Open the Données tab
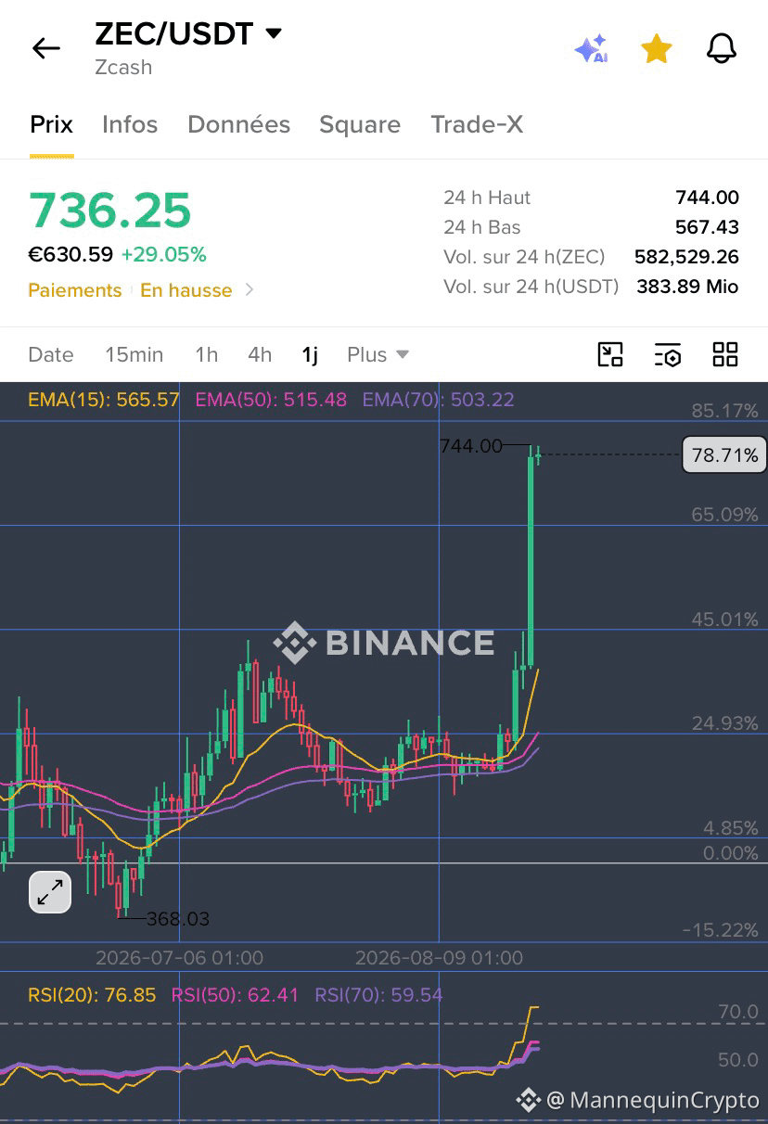The image size is (768, 1124). coord(238,124)
